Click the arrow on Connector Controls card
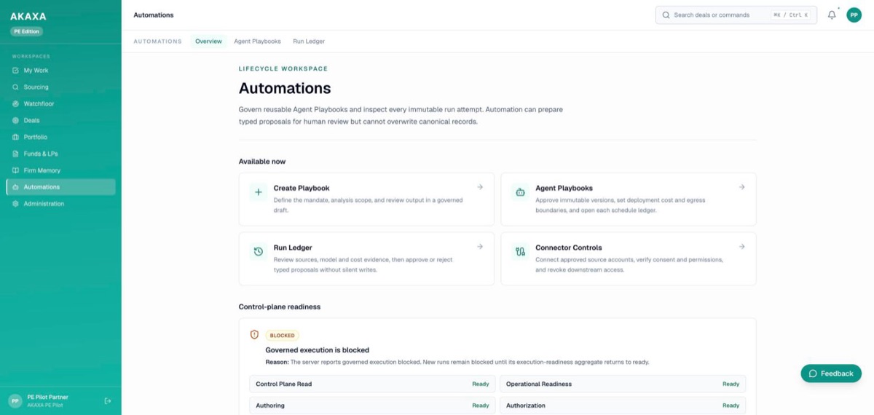The width and height of the screenshot is (874, 415). (741, 247)
